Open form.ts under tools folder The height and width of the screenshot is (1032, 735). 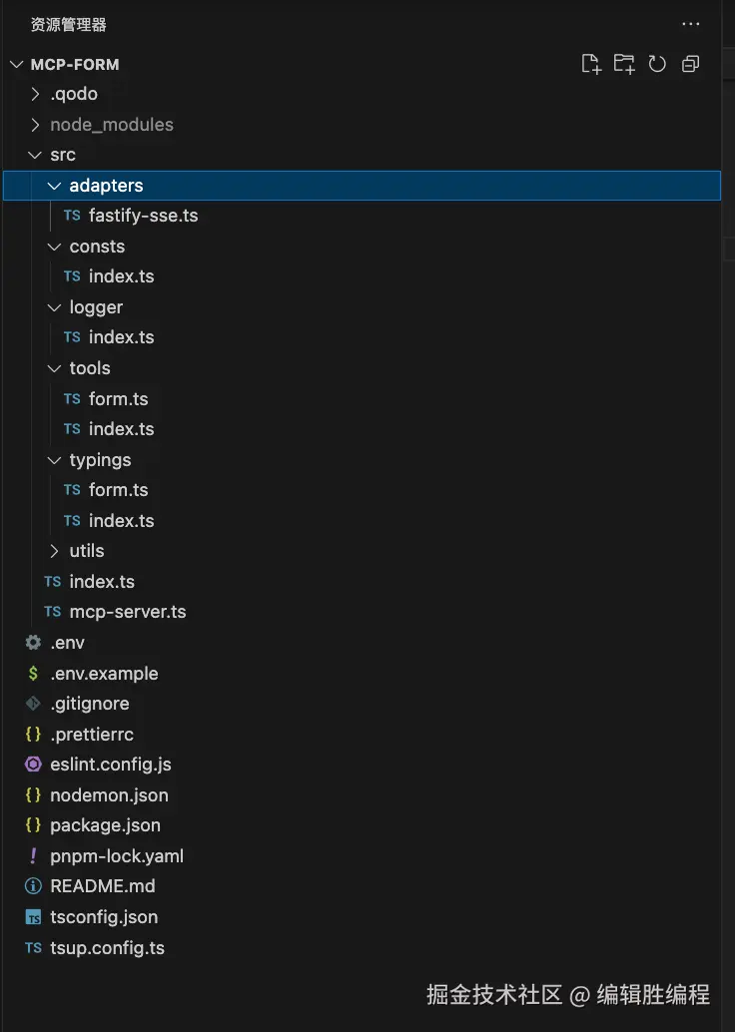pos(118,399)
